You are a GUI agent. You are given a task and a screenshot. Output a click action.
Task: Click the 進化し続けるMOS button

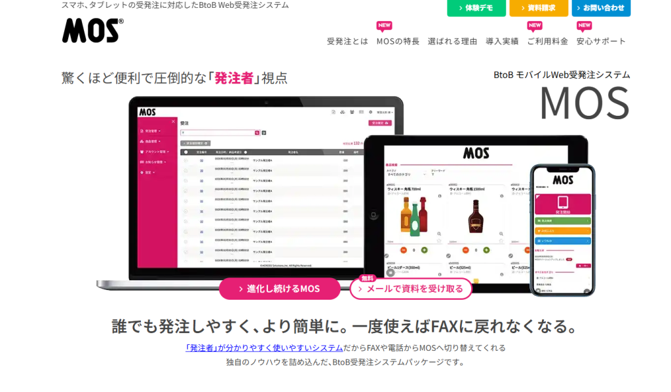(280, 289)
